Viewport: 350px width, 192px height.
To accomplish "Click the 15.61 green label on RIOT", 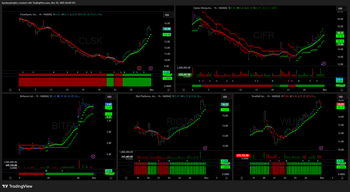I will pos(225,110).
